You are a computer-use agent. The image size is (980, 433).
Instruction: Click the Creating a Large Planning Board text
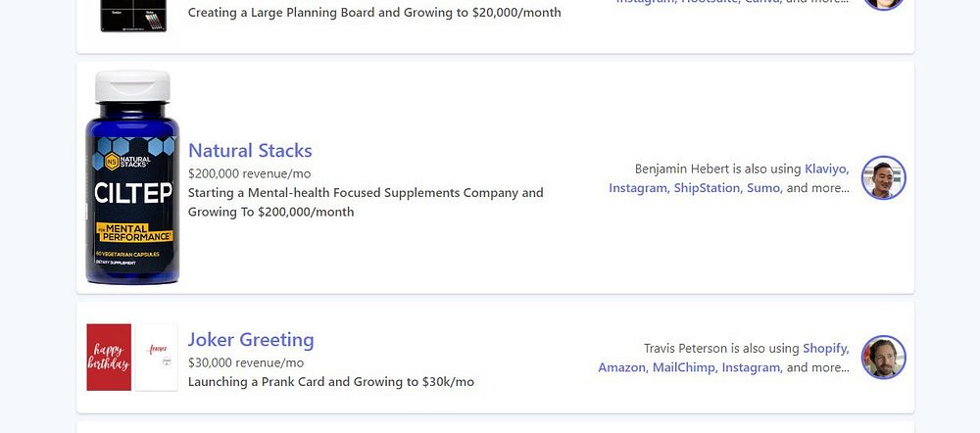point(373,13)
